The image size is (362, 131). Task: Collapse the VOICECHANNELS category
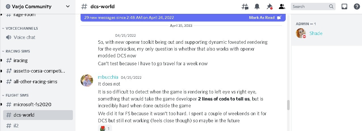[x=20, y=28]
